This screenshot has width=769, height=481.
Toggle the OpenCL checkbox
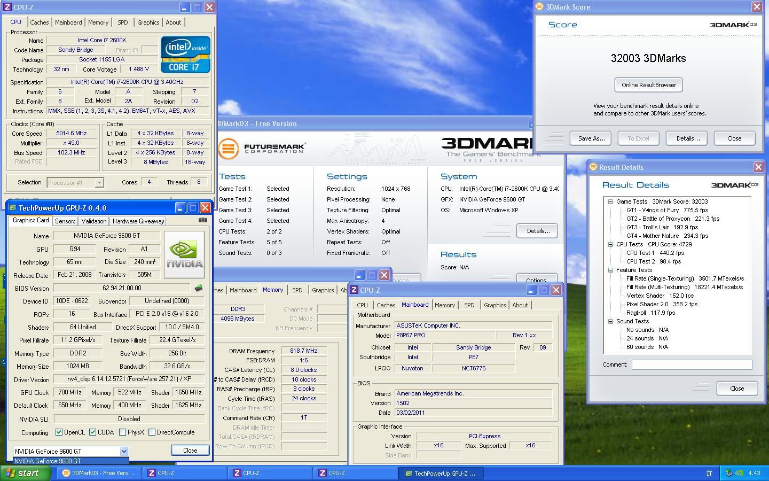59,432
